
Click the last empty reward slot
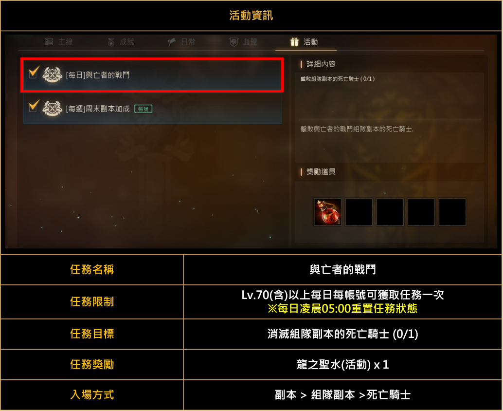tap(452, 212)
